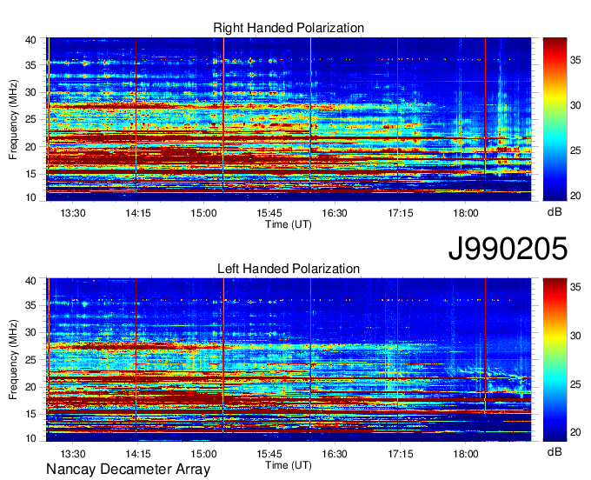Click the 35 dB tick on Right Handed color bar
Viewport: 591px width, 480px height.
575,60
